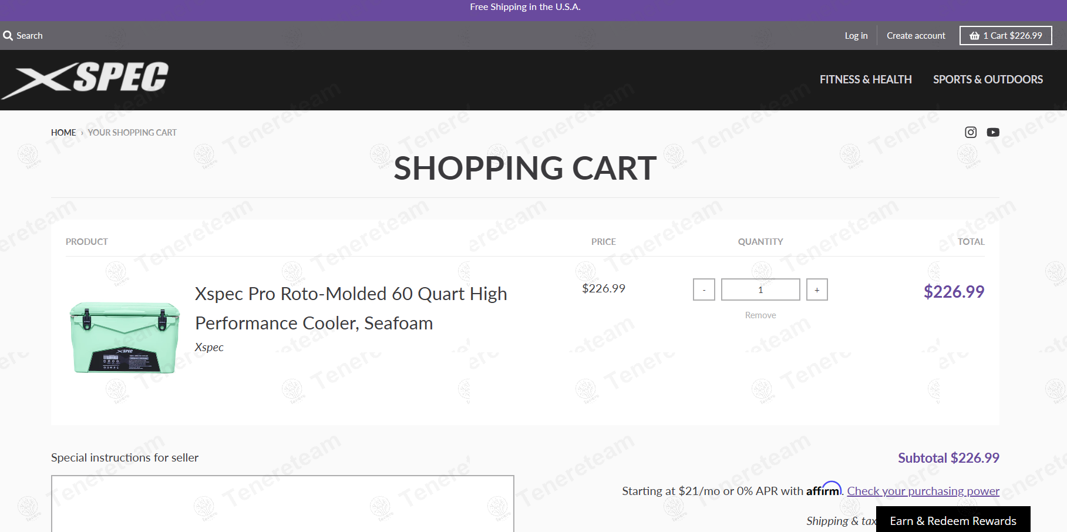Click the Search text in header
This screenshot has height=532, width=1067.
[x=29, y=36]
